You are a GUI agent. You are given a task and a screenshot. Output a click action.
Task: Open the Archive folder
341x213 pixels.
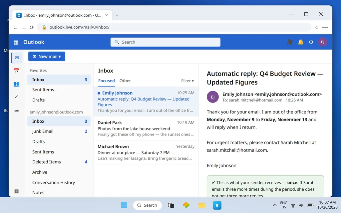coord(59,172)
